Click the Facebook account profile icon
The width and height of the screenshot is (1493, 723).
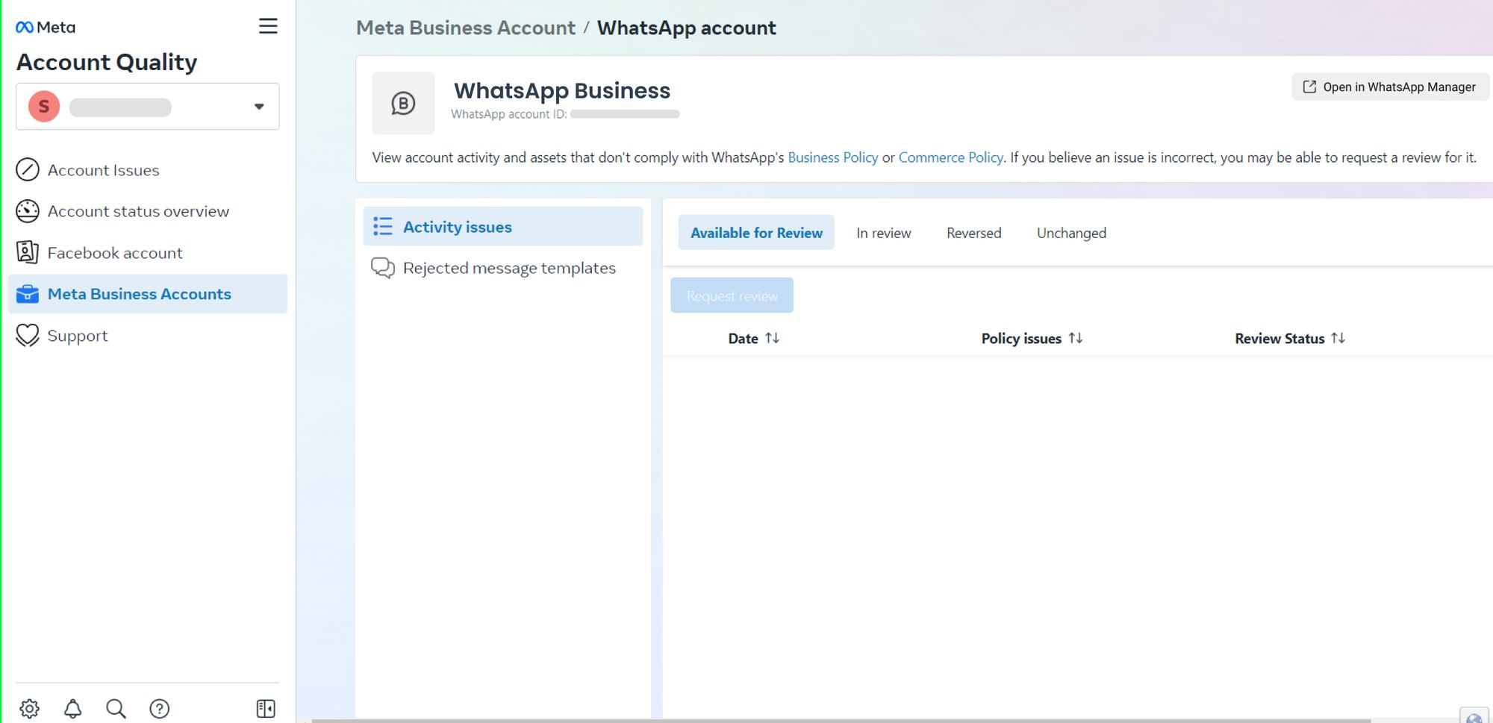[x=28, y=253]
